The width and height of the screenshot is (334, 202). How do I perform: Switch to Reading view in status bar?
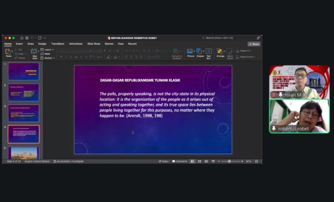coord(206,161)
